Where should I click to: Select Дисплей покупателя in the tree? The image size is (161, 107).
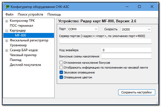tap(25, 65)
